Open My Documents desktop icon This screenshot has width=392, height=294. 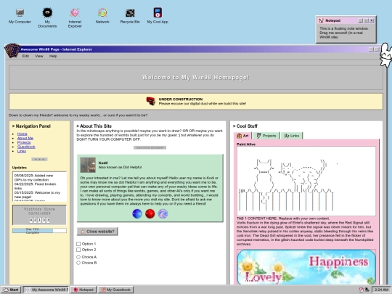coord(47,17)
